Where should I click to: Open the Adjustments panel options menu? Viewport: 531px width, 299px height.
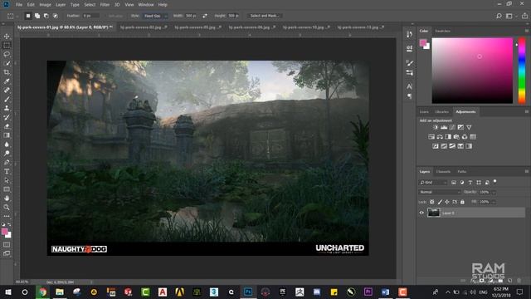point(527,111)
